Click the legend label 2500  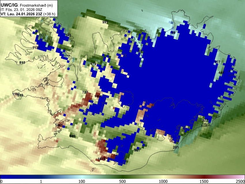tap(241, 181)
